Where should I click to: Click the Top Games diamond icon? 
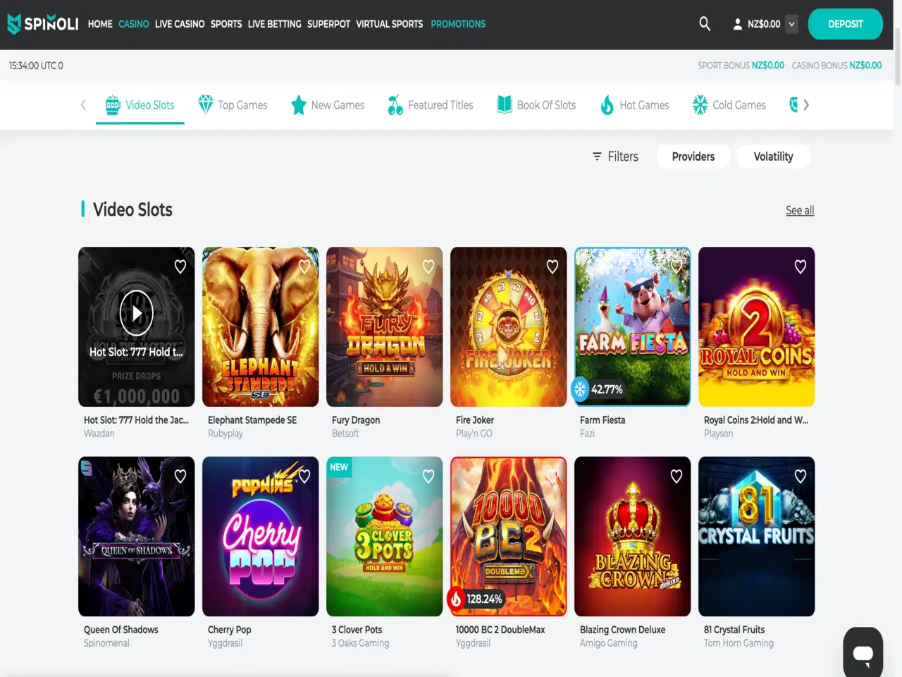205,104
